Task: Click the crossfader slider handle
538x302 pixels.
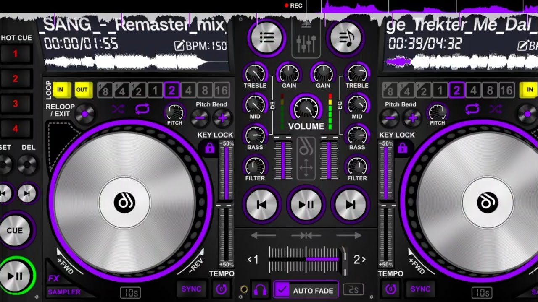Action: (x=344, y=260)
